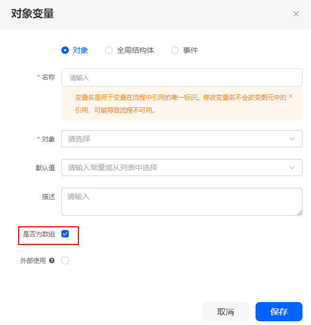Open the 默认值 constant selection field
Screen dimensions: 311x325
[182, 168]
